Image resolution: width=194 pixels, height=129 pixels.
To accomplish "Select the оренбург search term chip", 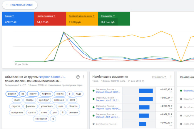I will point(44,100).
